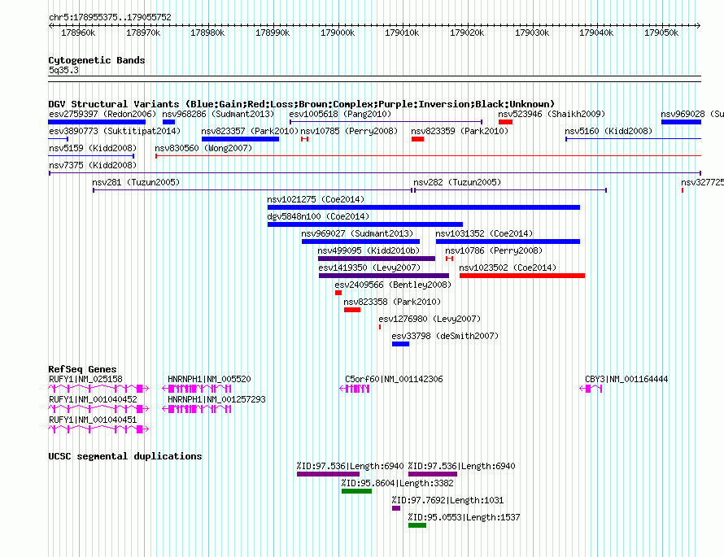Click the 179050k ruler tick label
This screenshot has height=557, width=724.
tap(661, 33)
